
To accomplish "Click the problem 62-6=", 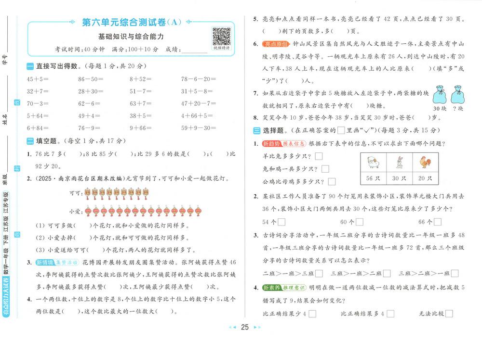I will pos(89,103).
